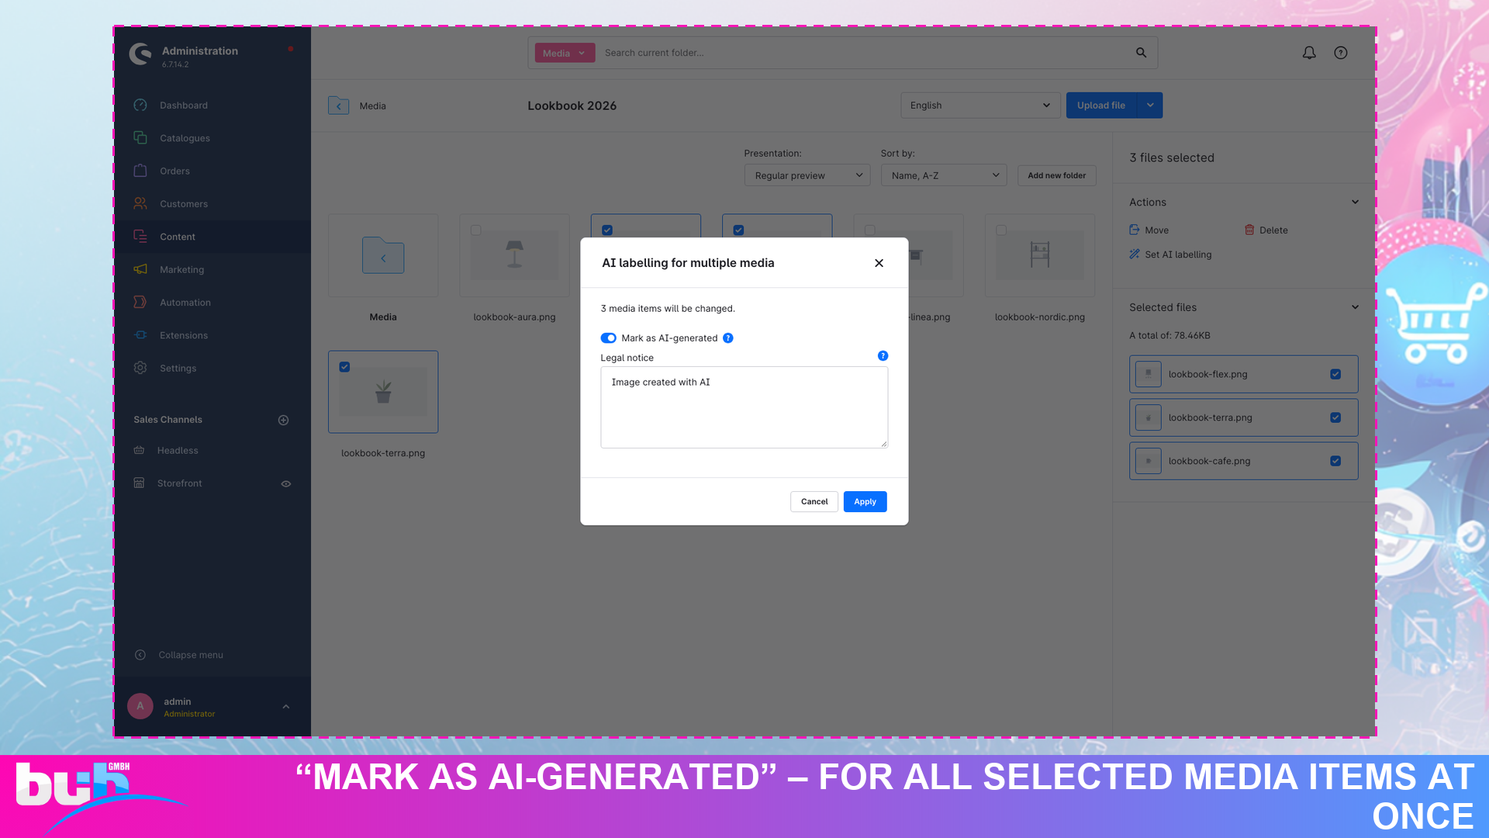Screen dimensions: 1489x838
Task: Uncheck lookbook-flex.png in Selected files
Action: 1335,374
